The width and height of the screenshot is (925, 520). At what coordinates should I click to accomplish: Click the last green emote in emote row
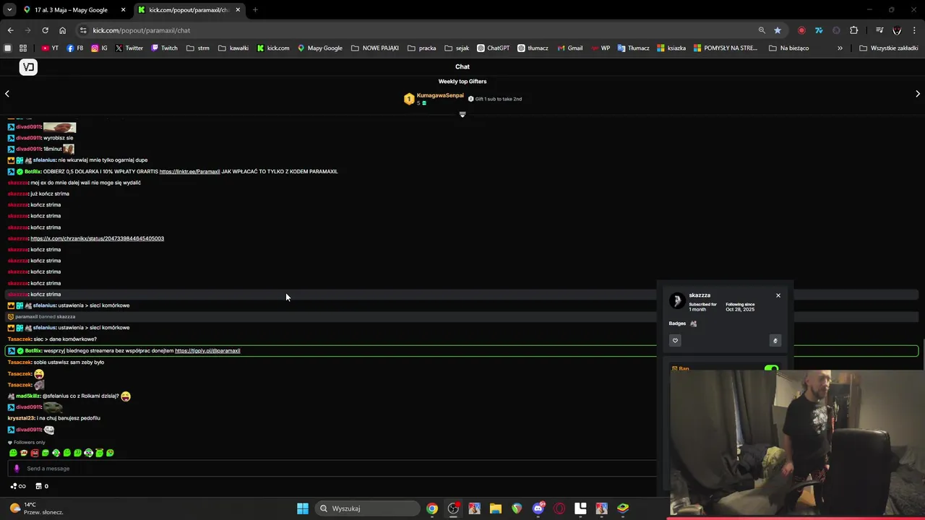[110, 453]
